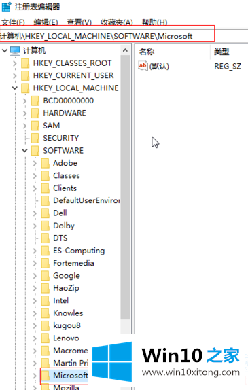The image size is (248, 390).
Task: Click the DTS folder icon
Action: pyautogui.click(x=46, y=238)
